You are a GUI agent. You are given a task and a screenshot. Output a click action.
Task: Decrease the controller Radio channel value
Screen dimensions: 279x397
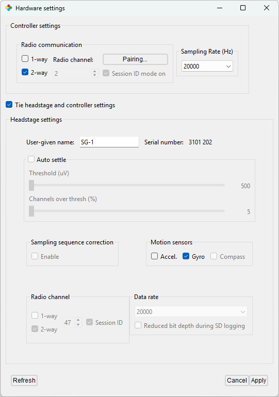95,75
